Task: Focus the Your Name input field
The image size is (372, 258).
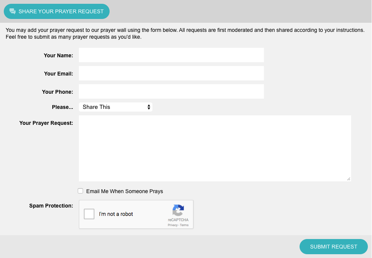Action: pyautogui.click(x=171, y=55)
